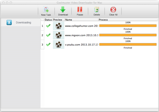The width and height of the screenshot is (159, 112).
Task: Select the www.mgoon.com task name
Action: (x=81, y=35)
